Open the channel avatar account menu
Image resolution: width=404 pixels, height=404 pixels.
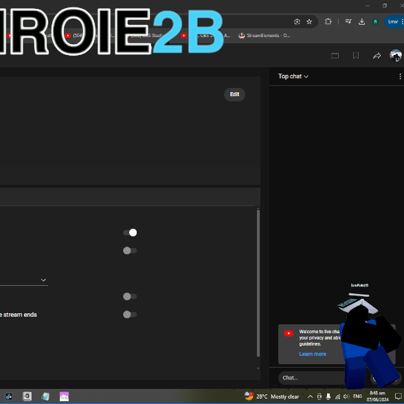(x=396, y=55)
